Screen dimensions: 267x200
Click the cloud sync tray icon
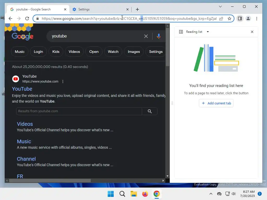click(219, 194)
